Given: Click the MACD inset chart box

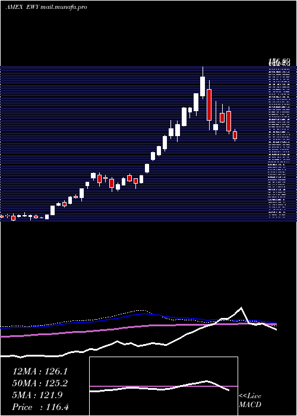Looking at the screenshot, I should [163, 386].
